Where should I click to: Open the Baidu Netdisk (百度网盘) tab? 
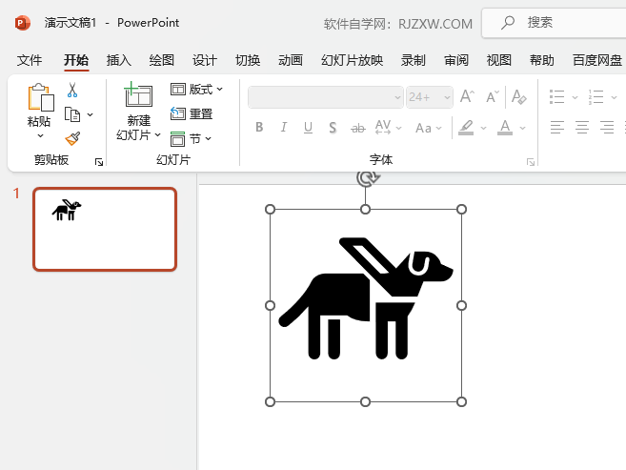[x=597, y=60]
